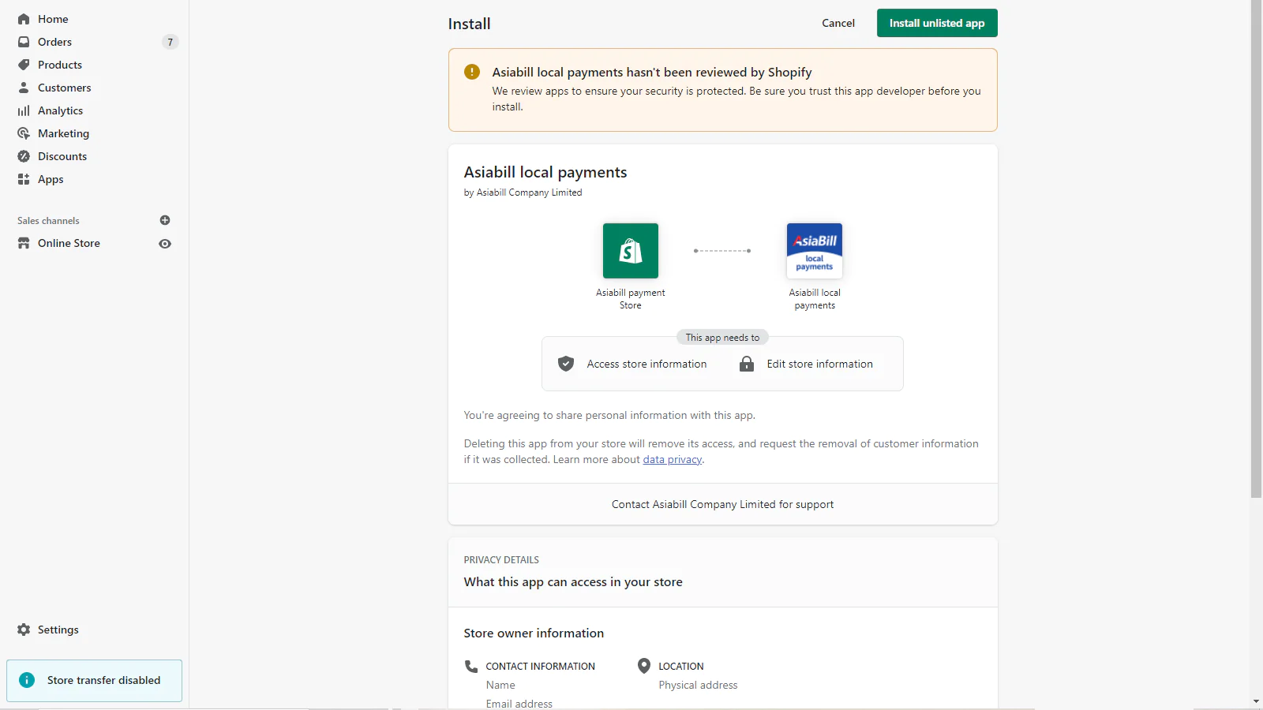Click the Analytics bar chart icon
The width and height of the screenshot is (1263, 710).
tap(24, 110)
